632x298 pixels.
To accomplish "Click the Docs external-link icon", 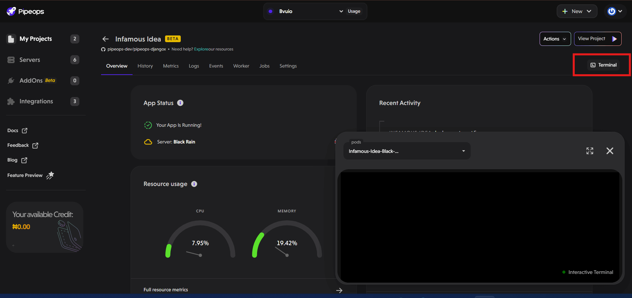I will tap(24, 131).
